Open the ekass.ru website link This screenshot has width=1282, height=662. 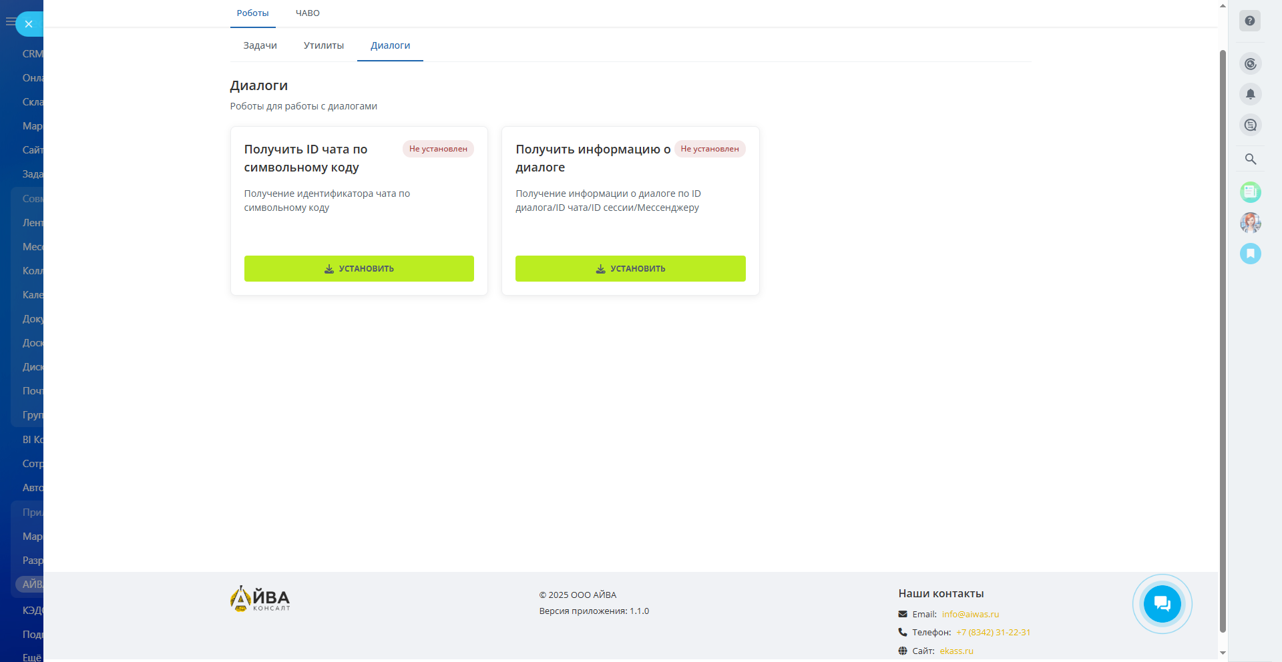coord(957,651)
